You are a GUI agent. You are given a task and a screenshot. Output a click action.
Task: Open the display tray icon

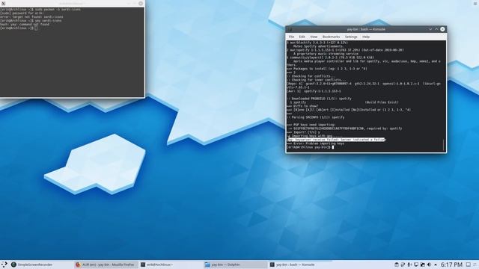coord(416,265)
